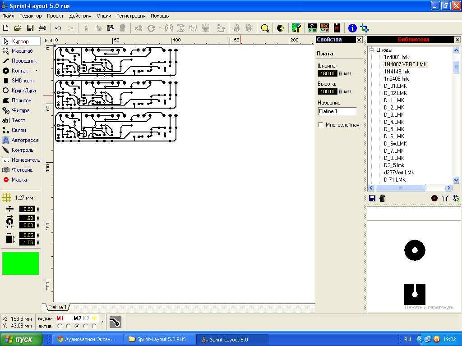Save macro to library with floppy icon
Screen dimensions: 462x346
click(x=372, y=198)
